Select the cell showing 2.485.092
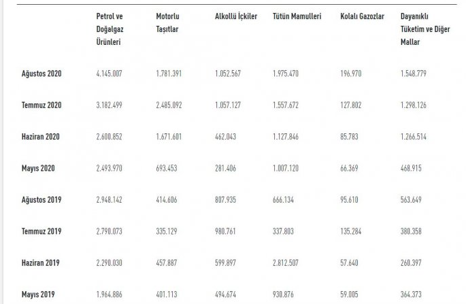This screenshot has height=304, width=466. click(168, 105)
